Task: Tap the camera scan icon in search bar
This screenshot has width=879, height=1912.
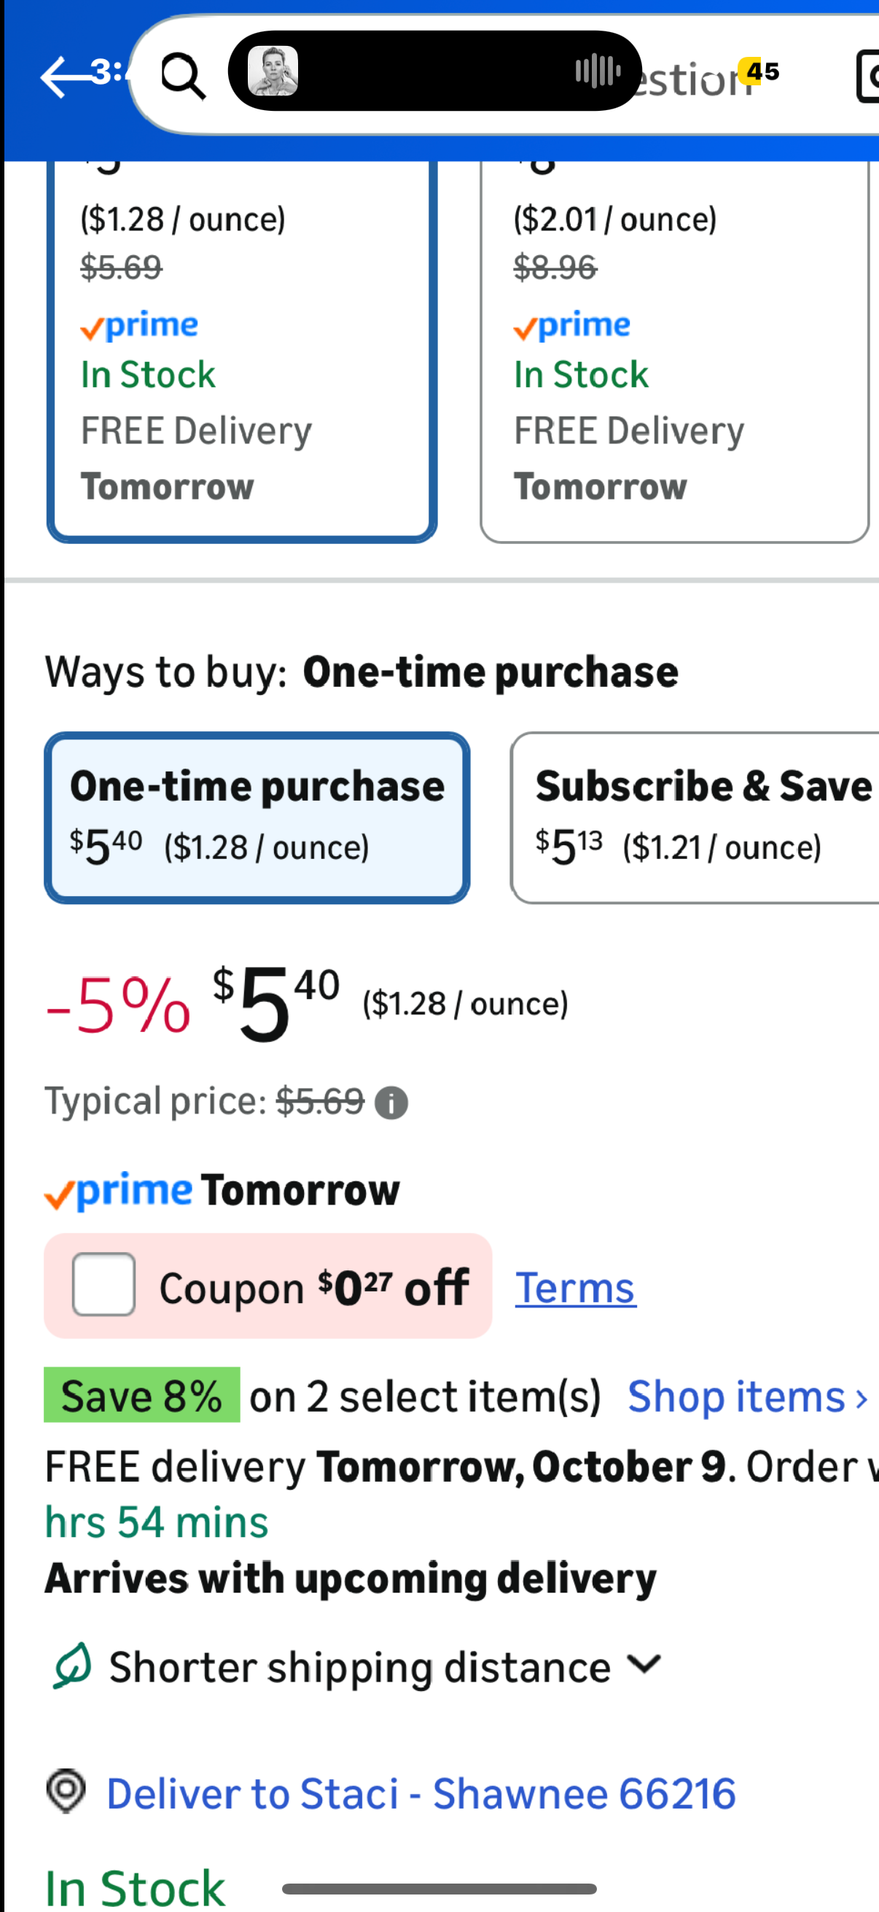Action: pos(868,76)
